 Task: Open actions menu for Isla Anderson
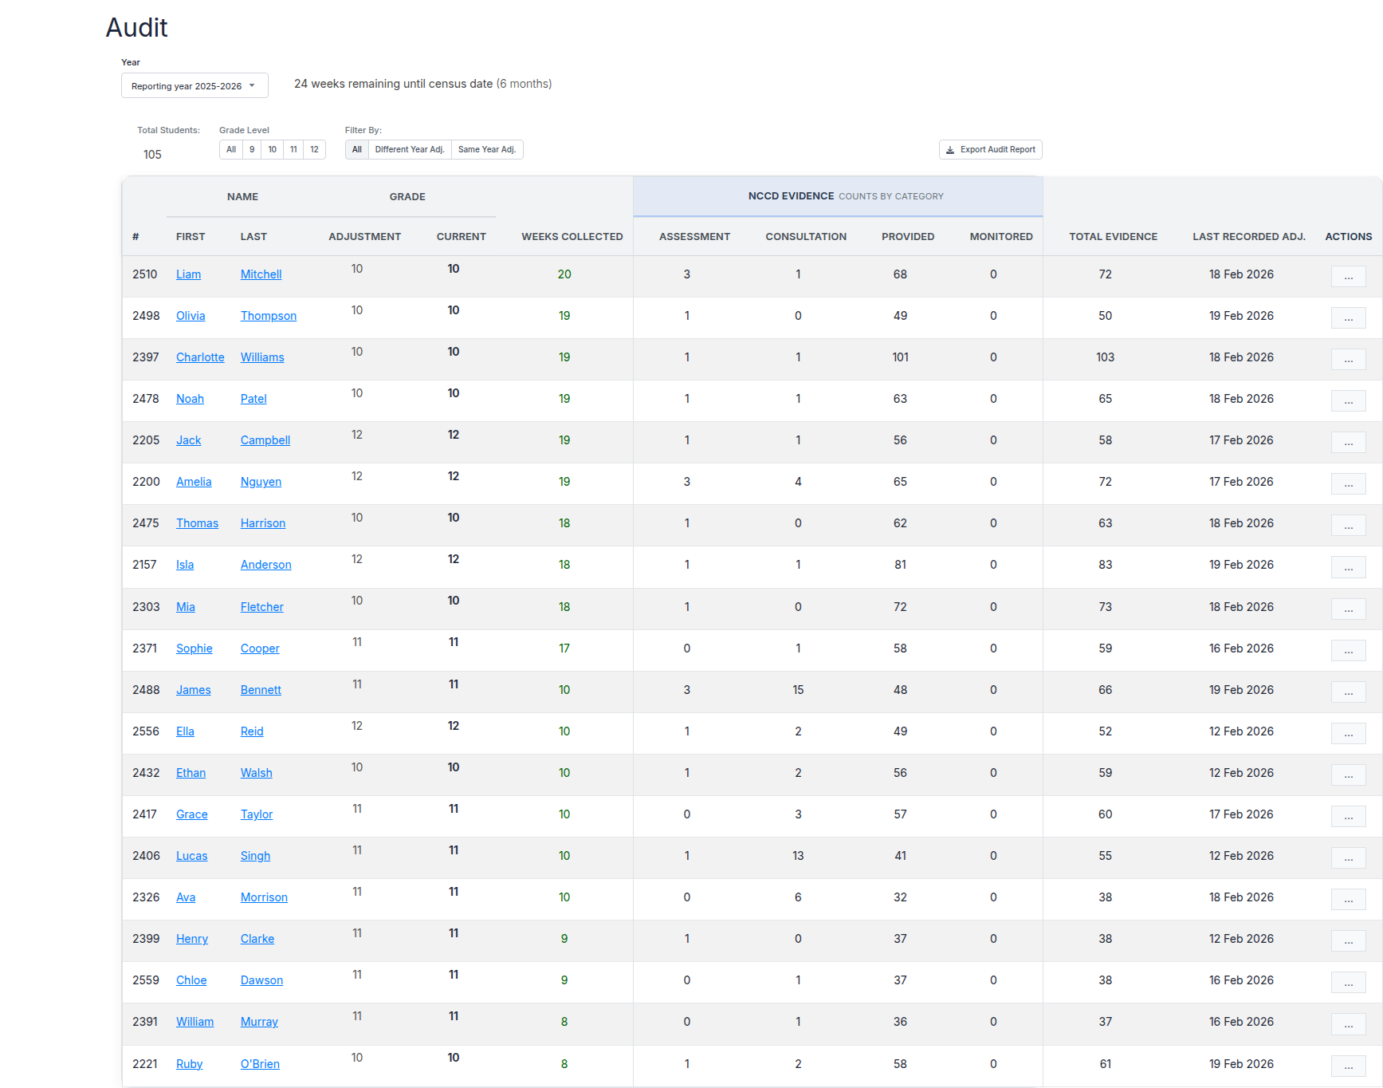pos(1348,567)
